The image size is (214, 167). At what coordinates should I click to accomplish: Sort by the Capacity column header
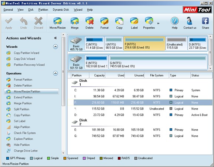pos(97,76)
